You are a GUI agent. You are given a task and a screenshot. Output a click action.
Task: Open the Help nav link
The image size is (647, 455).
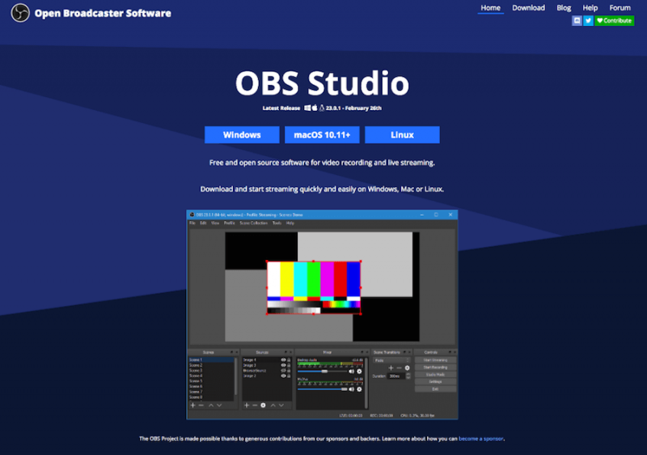pos(590,8)
